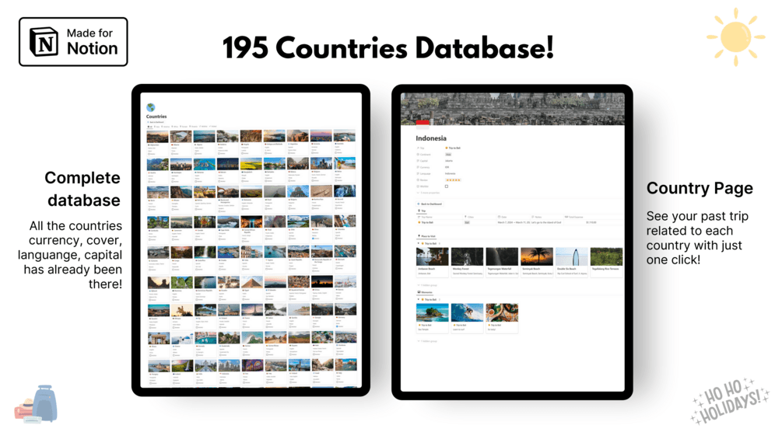Click the yellow sun illustration
The height and width of the screenshot is (439, 782).
(x=735, y=37)
